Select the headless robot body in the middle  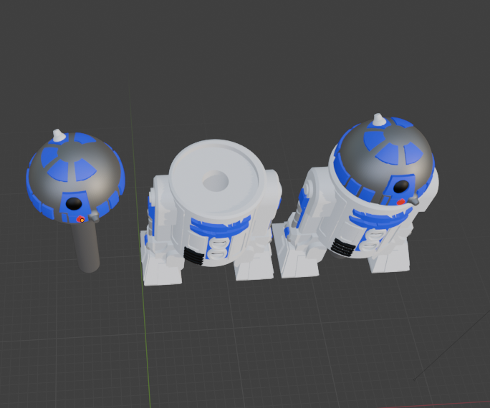pos(211,213)
